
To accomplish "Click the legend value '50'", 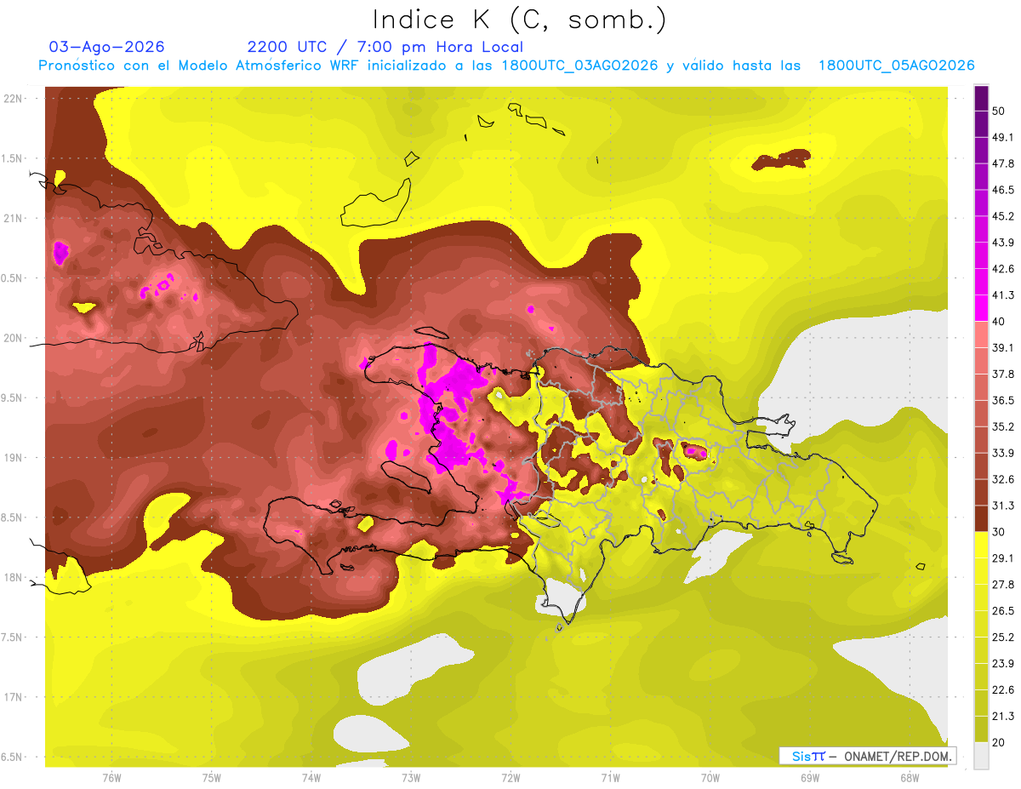I will coord(998,111).
